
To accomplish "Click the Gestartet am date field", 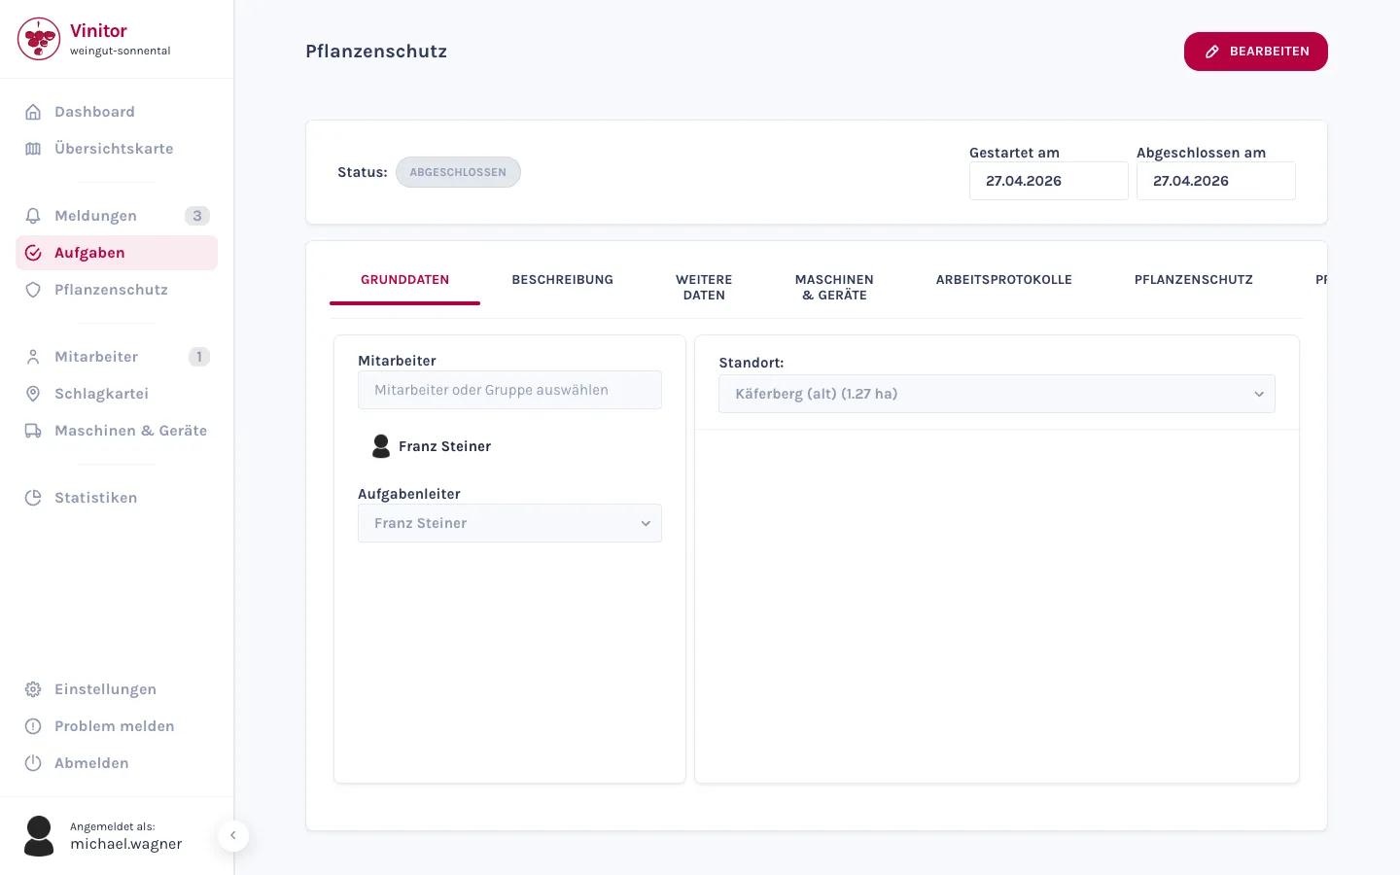I will tap(1049, 181).
